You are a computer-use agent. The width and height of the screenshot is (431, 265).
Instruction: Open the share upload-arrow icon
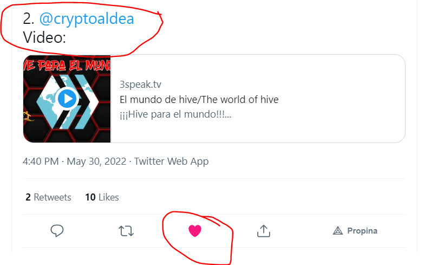click(x=264, y=231)
